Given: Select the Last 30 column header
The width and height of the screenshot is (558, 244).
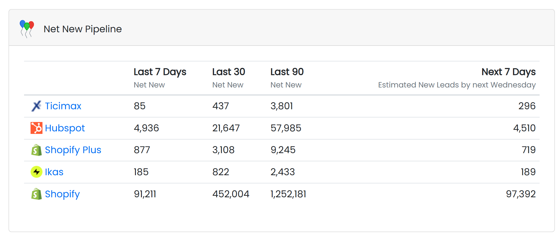Looking at the screenshot, I should 228,72.
